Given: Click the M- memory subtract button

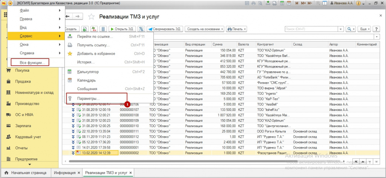Looking at the screenshot, I should (x=310, y=3).
